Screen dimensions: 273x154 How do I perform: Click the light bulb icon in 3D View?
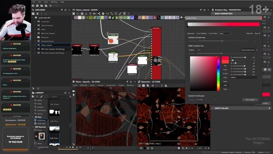tap(74, 95)
